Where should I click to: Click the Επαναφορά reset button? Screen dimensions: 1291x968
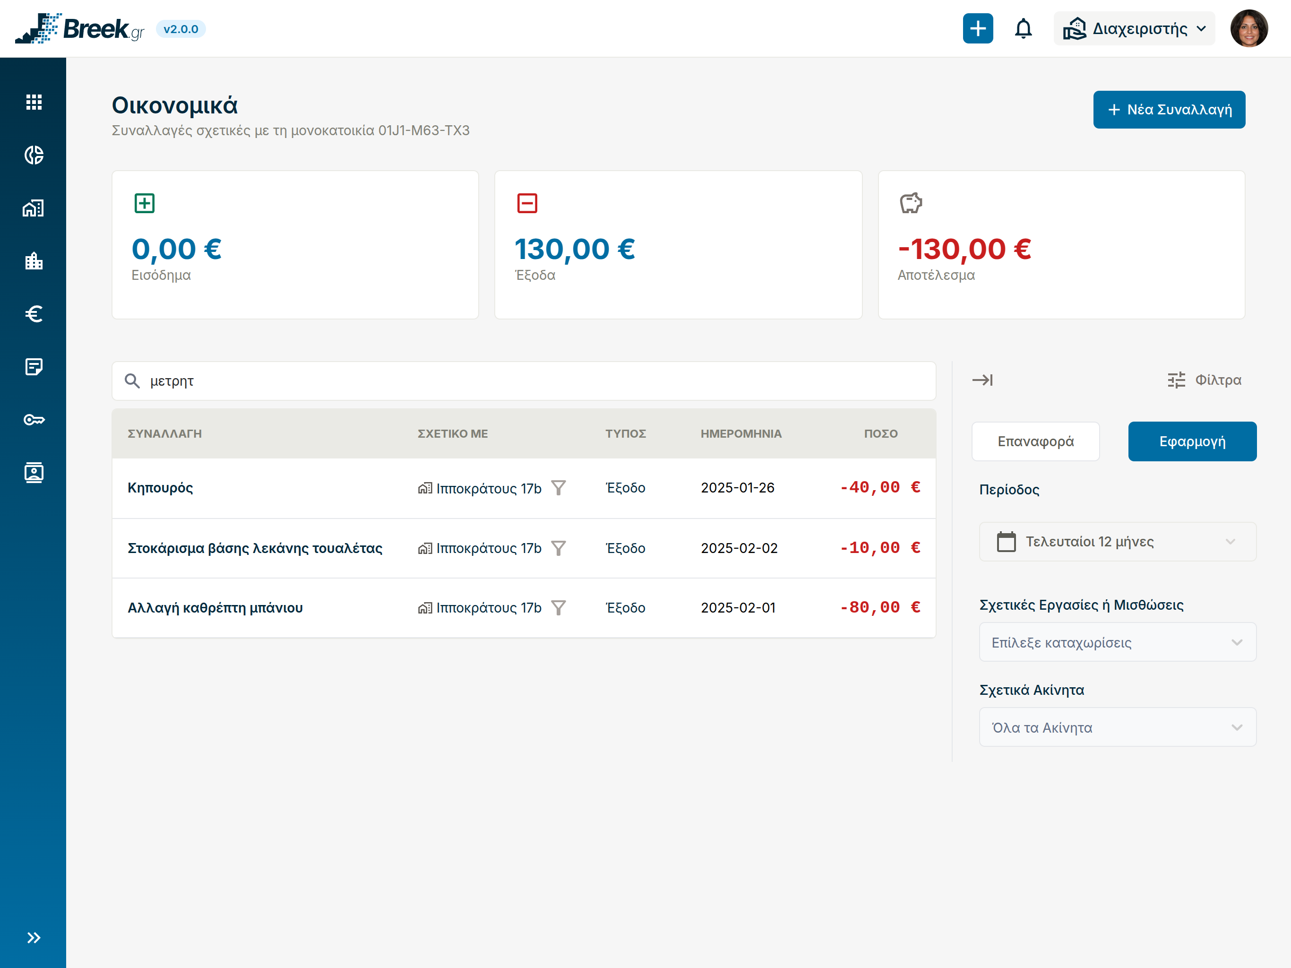coord(1036,441)
